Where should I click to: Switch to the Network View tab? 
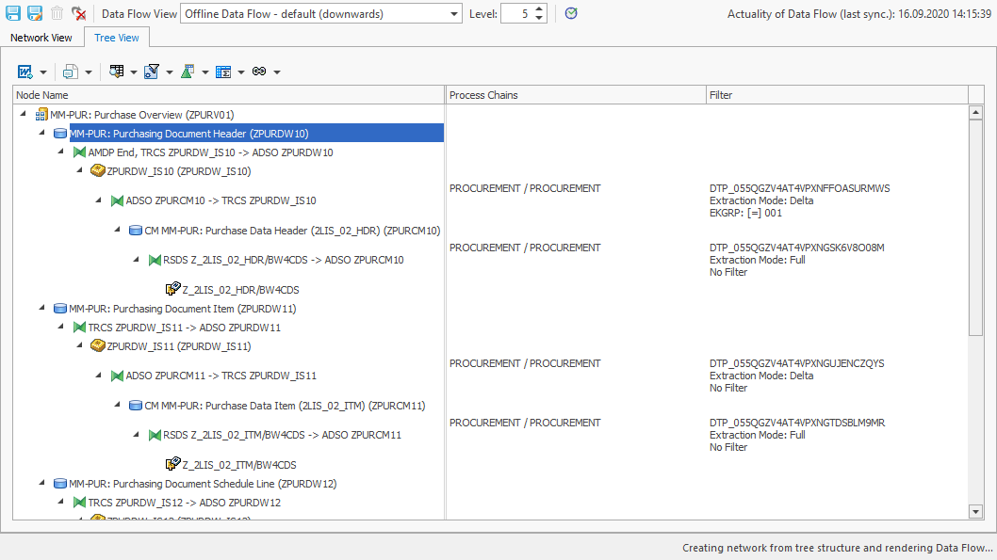click(x=41, y=37)
